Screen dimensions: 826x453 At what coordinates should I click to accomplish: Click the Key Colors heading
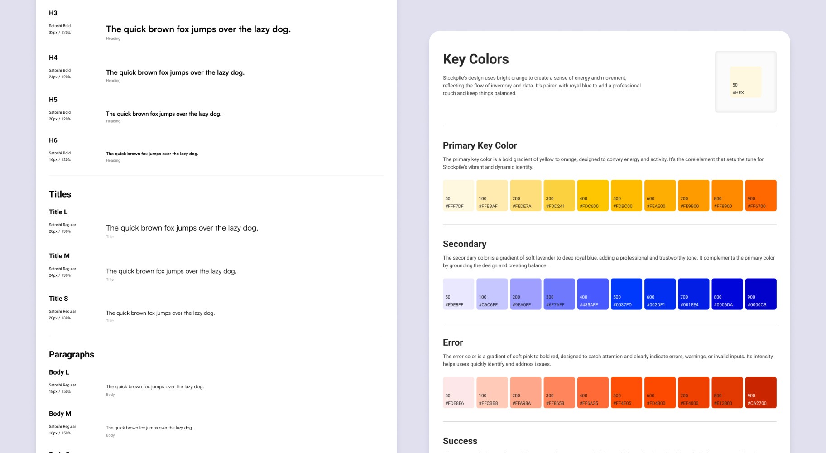[475, 59]
